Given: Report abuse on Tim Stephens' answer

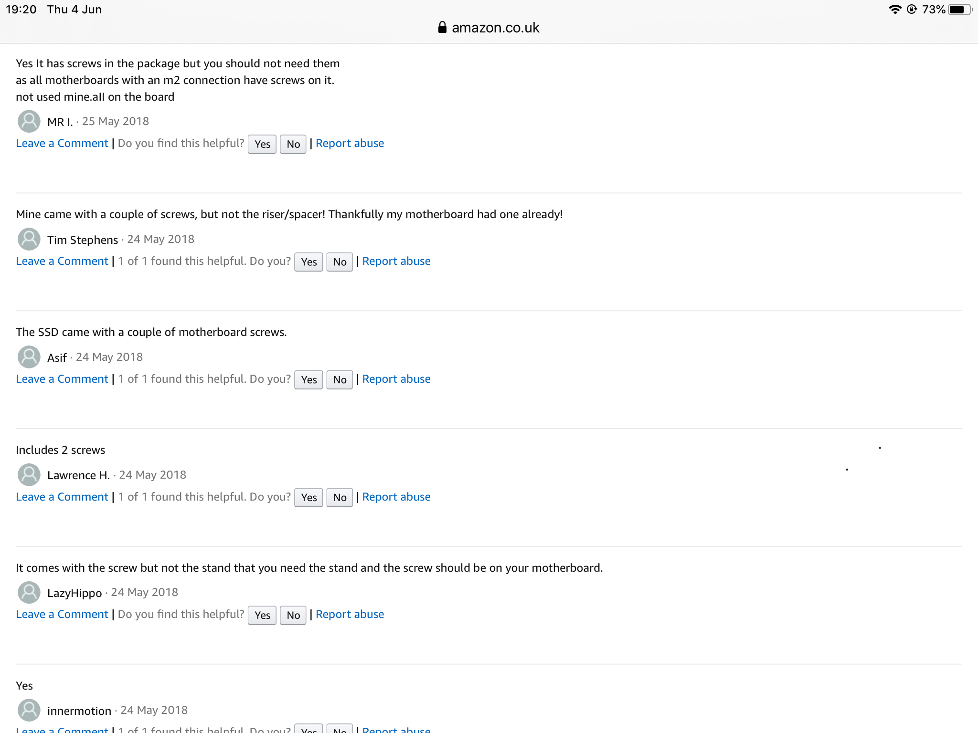Looking at the screenshot, I should point(396,261).
